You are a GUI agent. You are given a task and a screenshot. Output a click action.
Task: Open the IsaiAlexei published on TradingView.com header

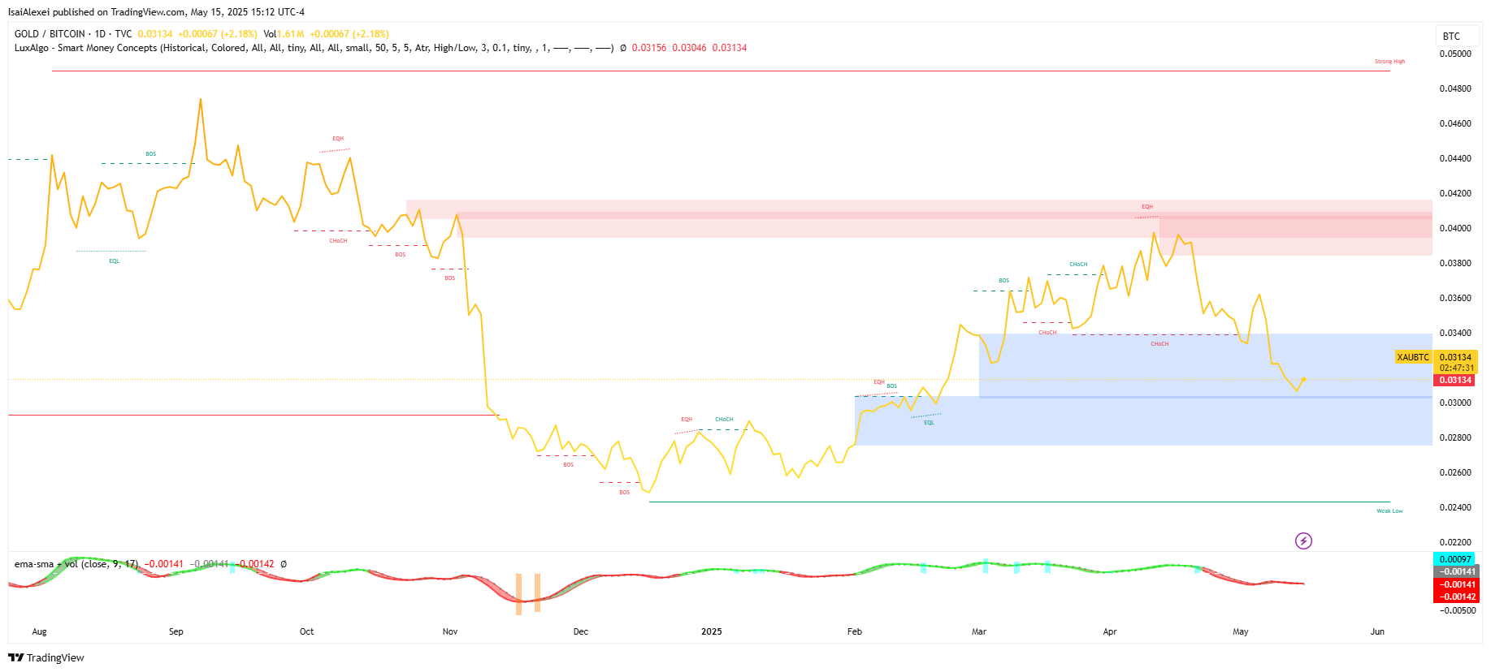(157, 12)
